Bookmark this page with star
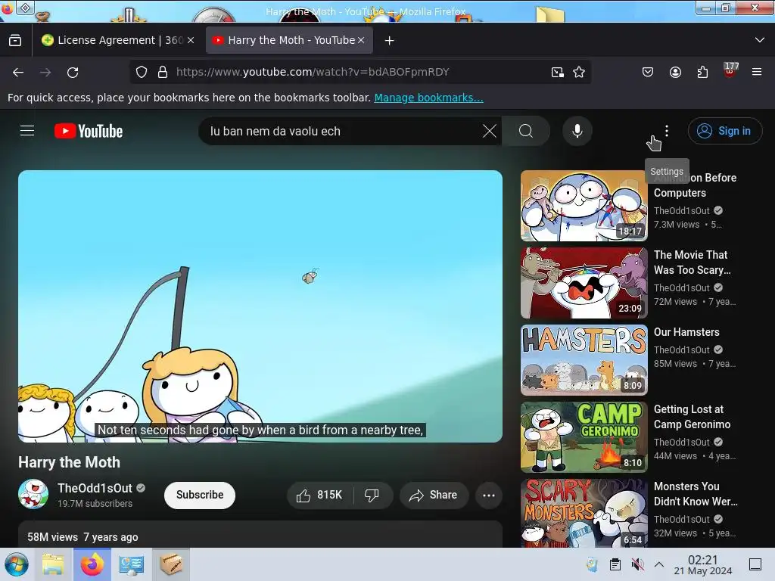 click(579, 72)
